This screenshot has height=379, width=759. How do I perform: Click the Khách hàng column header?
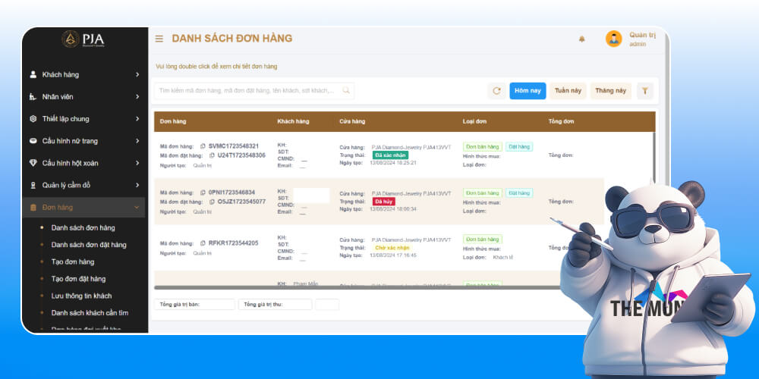293,121
